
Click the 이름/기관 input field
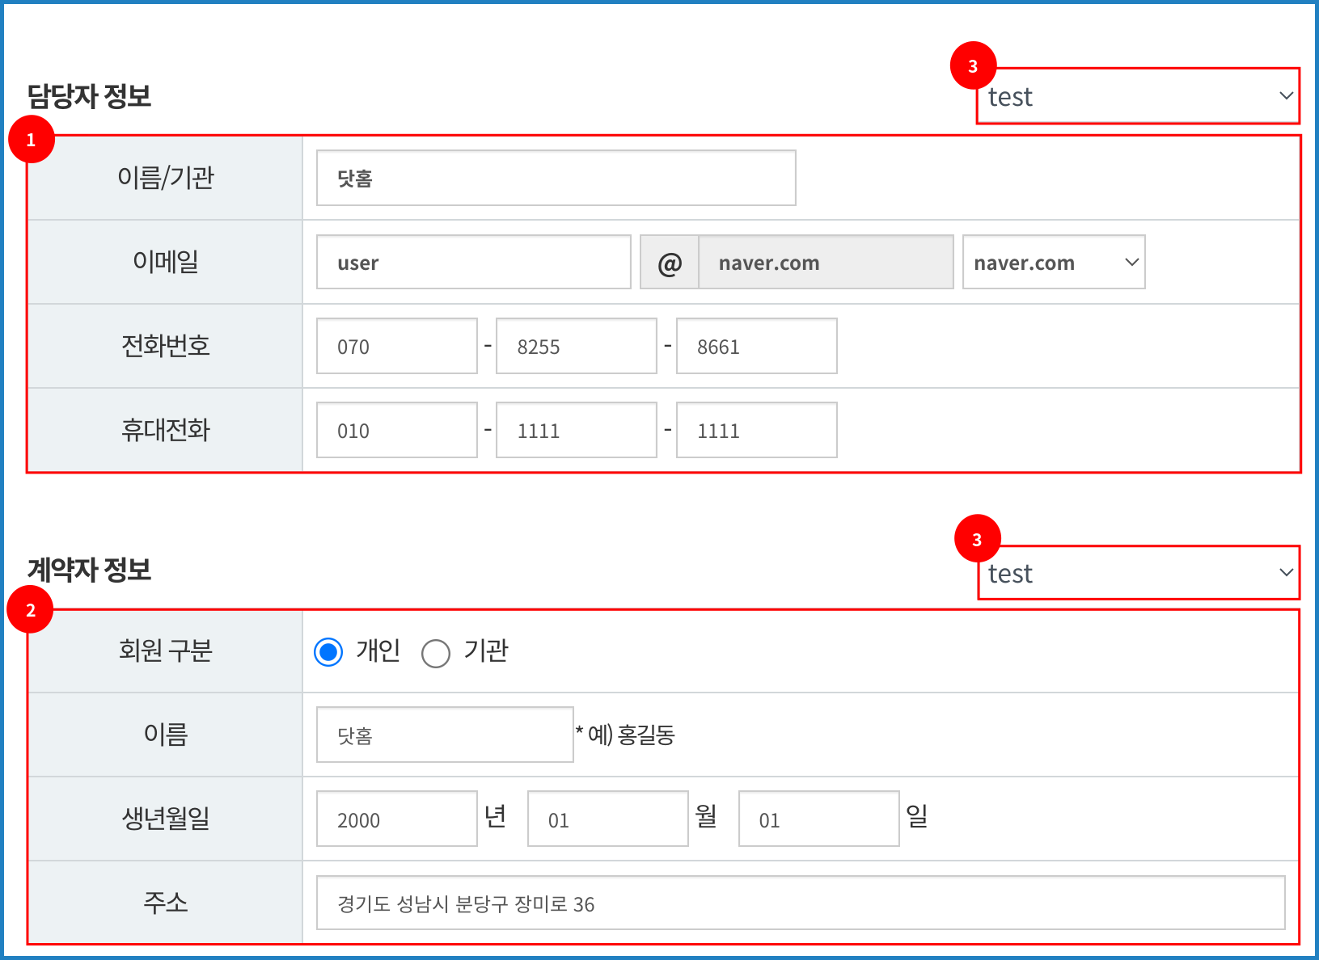[x=556, y=178]
